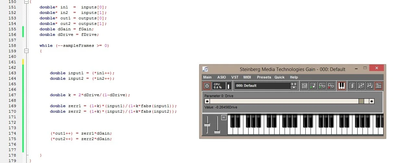Toggle the H hold button near the keyboard
The height and width of the screenshot is (163, 404).
[224, 117]
